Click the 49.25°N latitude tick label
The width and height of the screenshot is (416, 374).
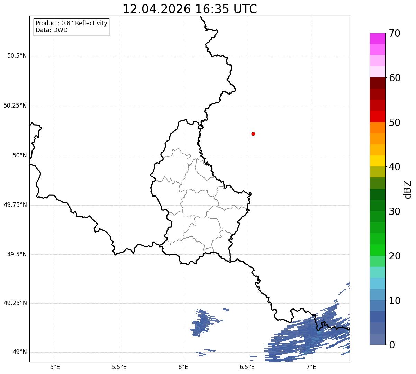tap(15, 303)
